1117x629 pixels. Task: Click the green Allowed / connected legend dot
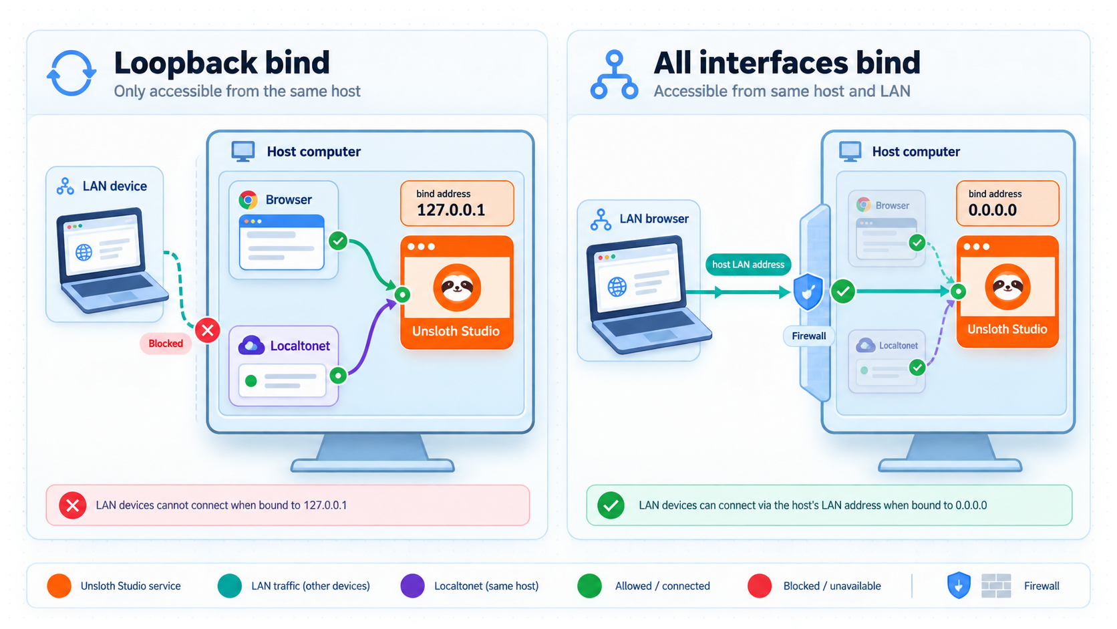click(x=589, y=586)
